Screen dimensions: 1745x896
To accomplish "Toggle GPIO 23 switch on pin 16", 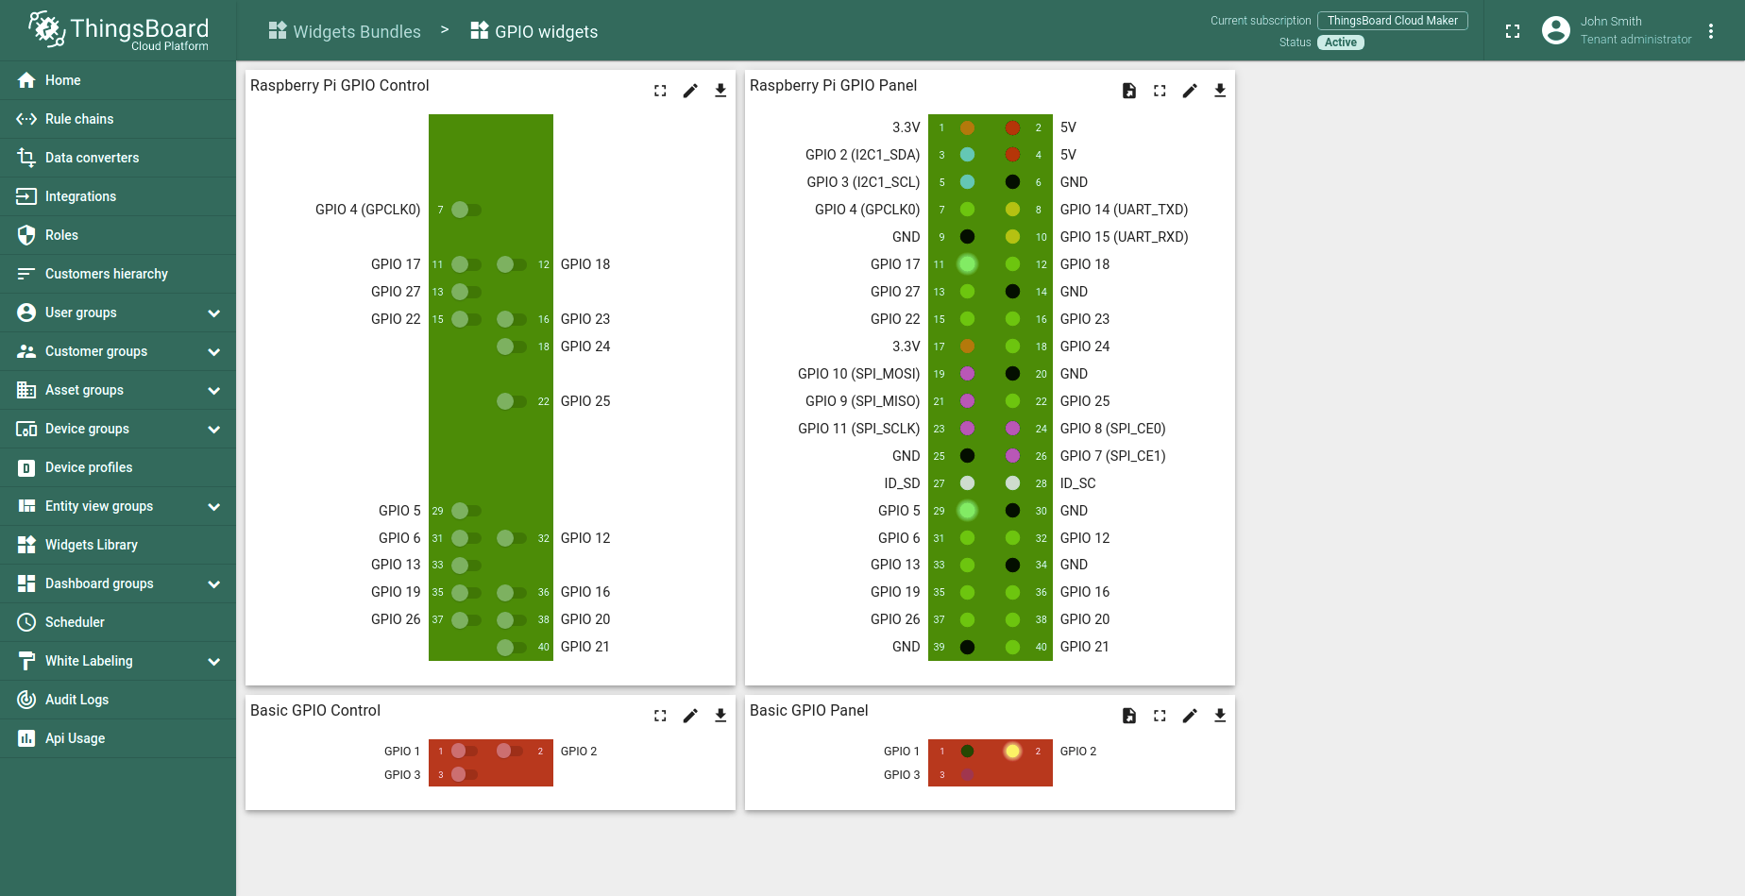I will pyautogui.click(x=512, y=319).
